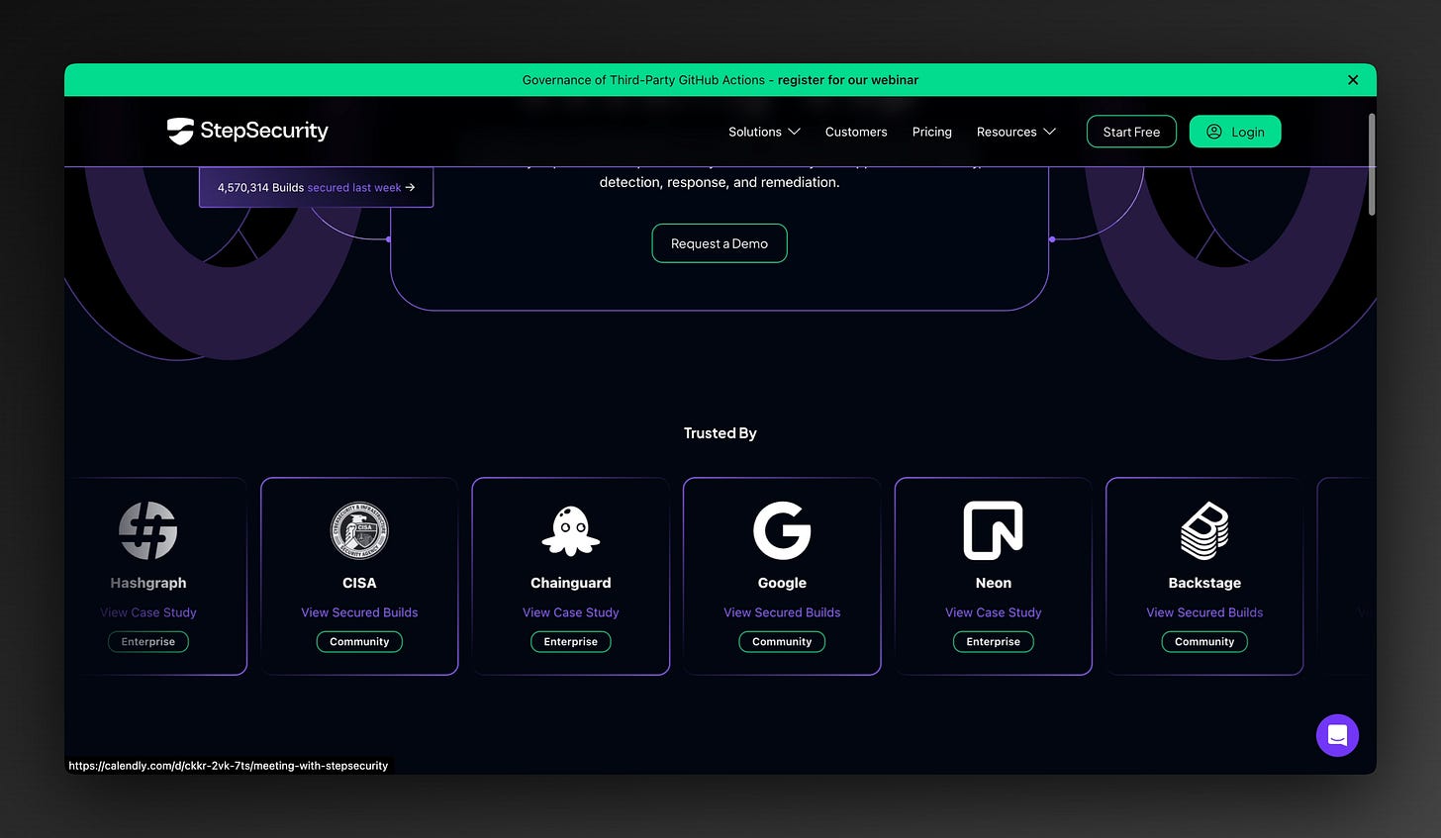Open CISA View Secured Builds link

(359, 612)
